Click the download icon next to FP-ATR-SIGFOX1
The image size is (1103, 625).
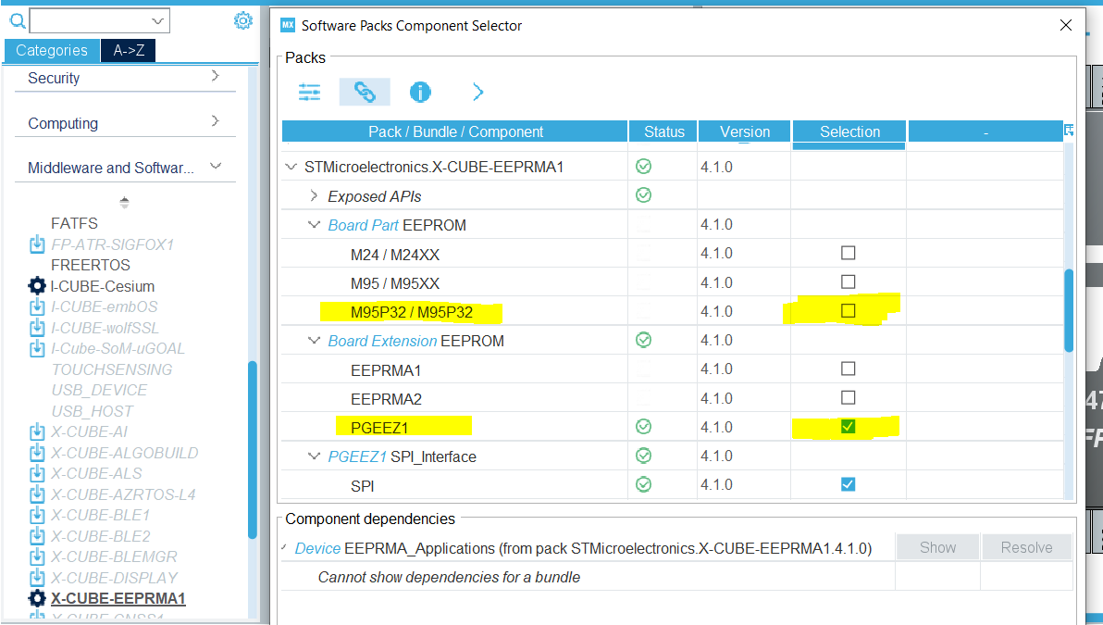37,244
